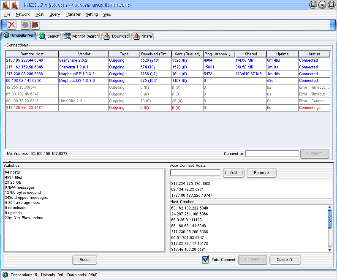Switch to the Share tab
The width and height of the screenshot is (337, 280).
[x=142, y=36]
